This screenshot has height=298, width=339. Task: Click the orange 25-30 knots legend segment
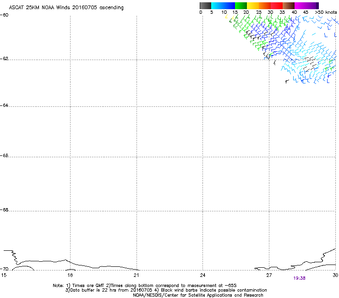(x=265, y=6)
